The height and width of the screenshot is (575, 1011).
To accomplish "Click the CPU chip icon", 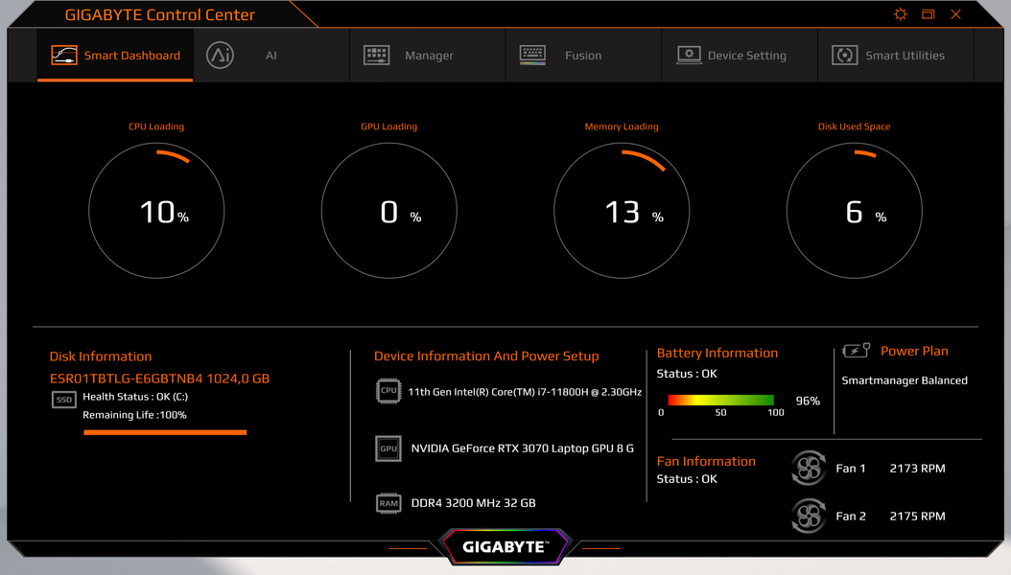I will point(388,391).
